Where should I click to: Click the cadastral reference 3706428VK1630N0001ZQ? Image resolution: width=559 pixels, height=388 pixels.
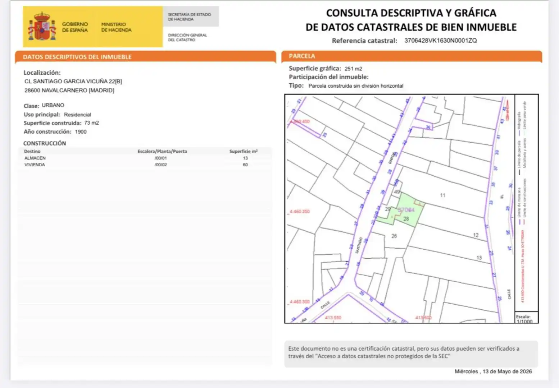441,41
